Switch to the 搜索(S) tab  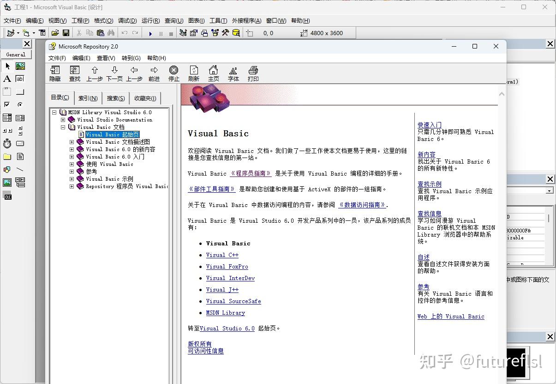coord(116,98)
